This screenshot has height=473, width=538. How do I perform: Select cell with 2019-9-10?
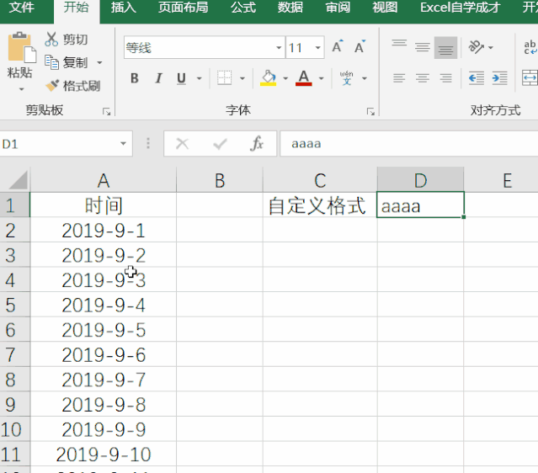coord(104,454)
